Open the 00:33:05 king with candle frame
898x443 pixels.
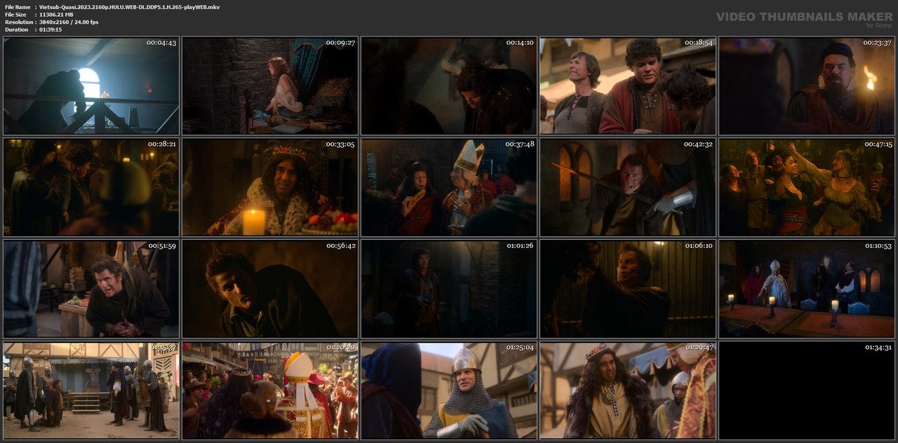click(270, 187)
